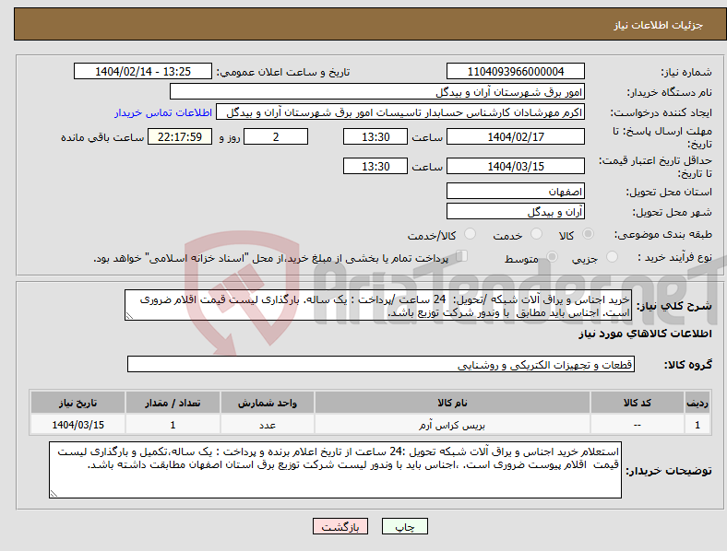Click the تعداد / مقدار column header

tap(173, 403)
